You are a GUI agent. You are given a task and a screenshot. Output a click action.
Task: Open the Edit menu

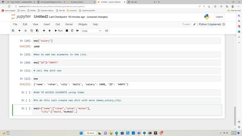[x=25, y=24]
